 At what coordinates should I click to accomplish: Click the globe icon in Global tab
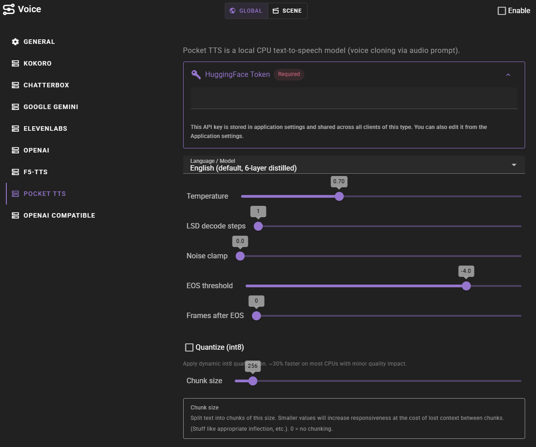tap(232, 10)
